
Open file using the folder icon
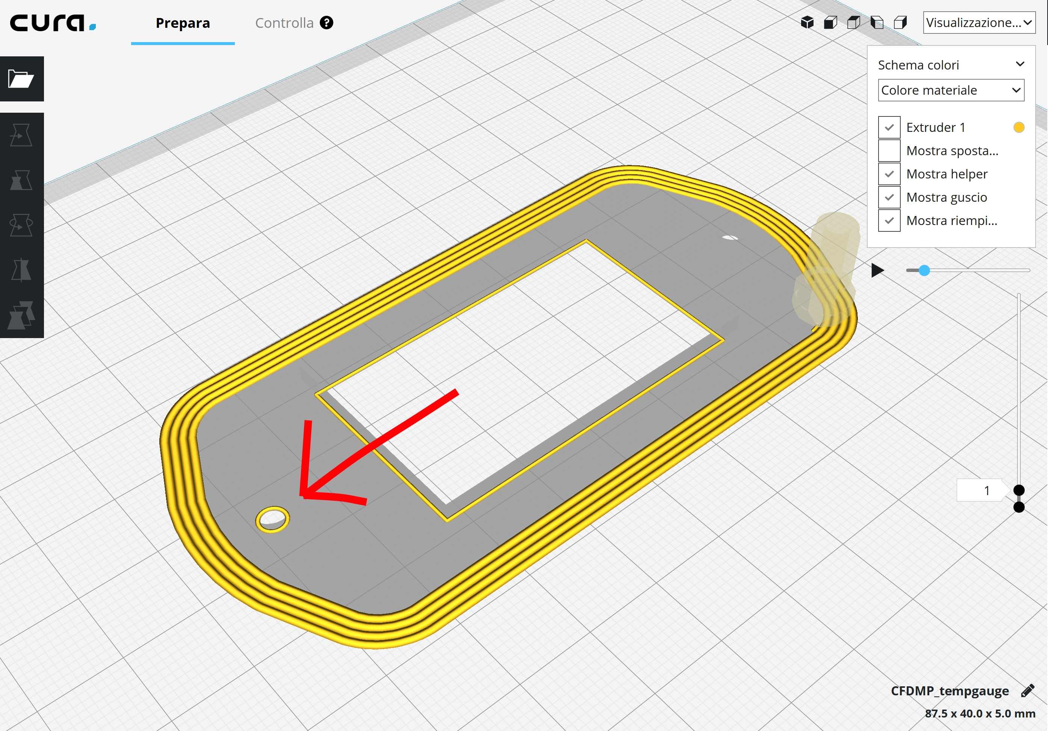click(21, 79)
